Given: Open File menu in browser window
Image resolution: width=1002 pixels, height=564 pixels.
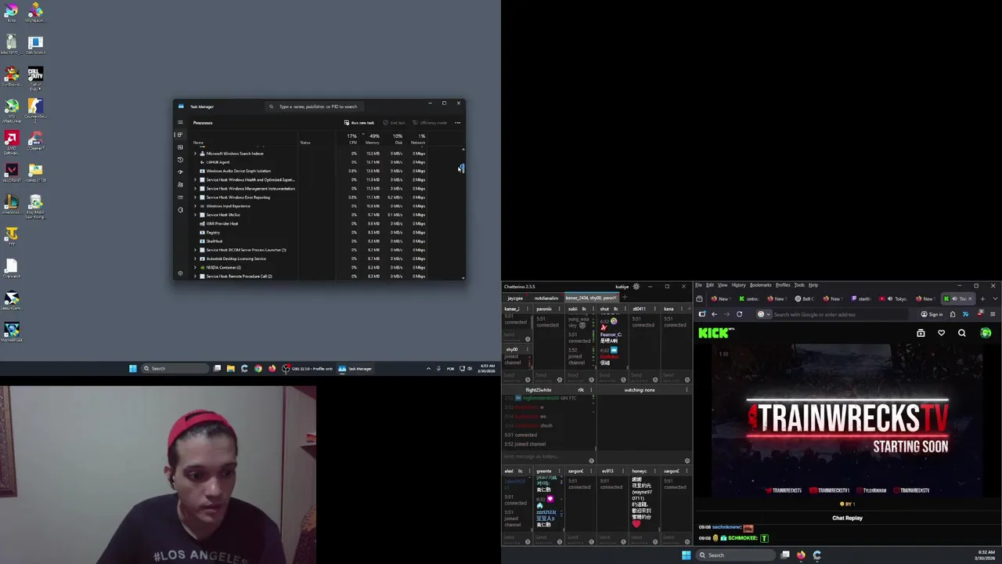Looking at the screenshot, I should (698, 285).
